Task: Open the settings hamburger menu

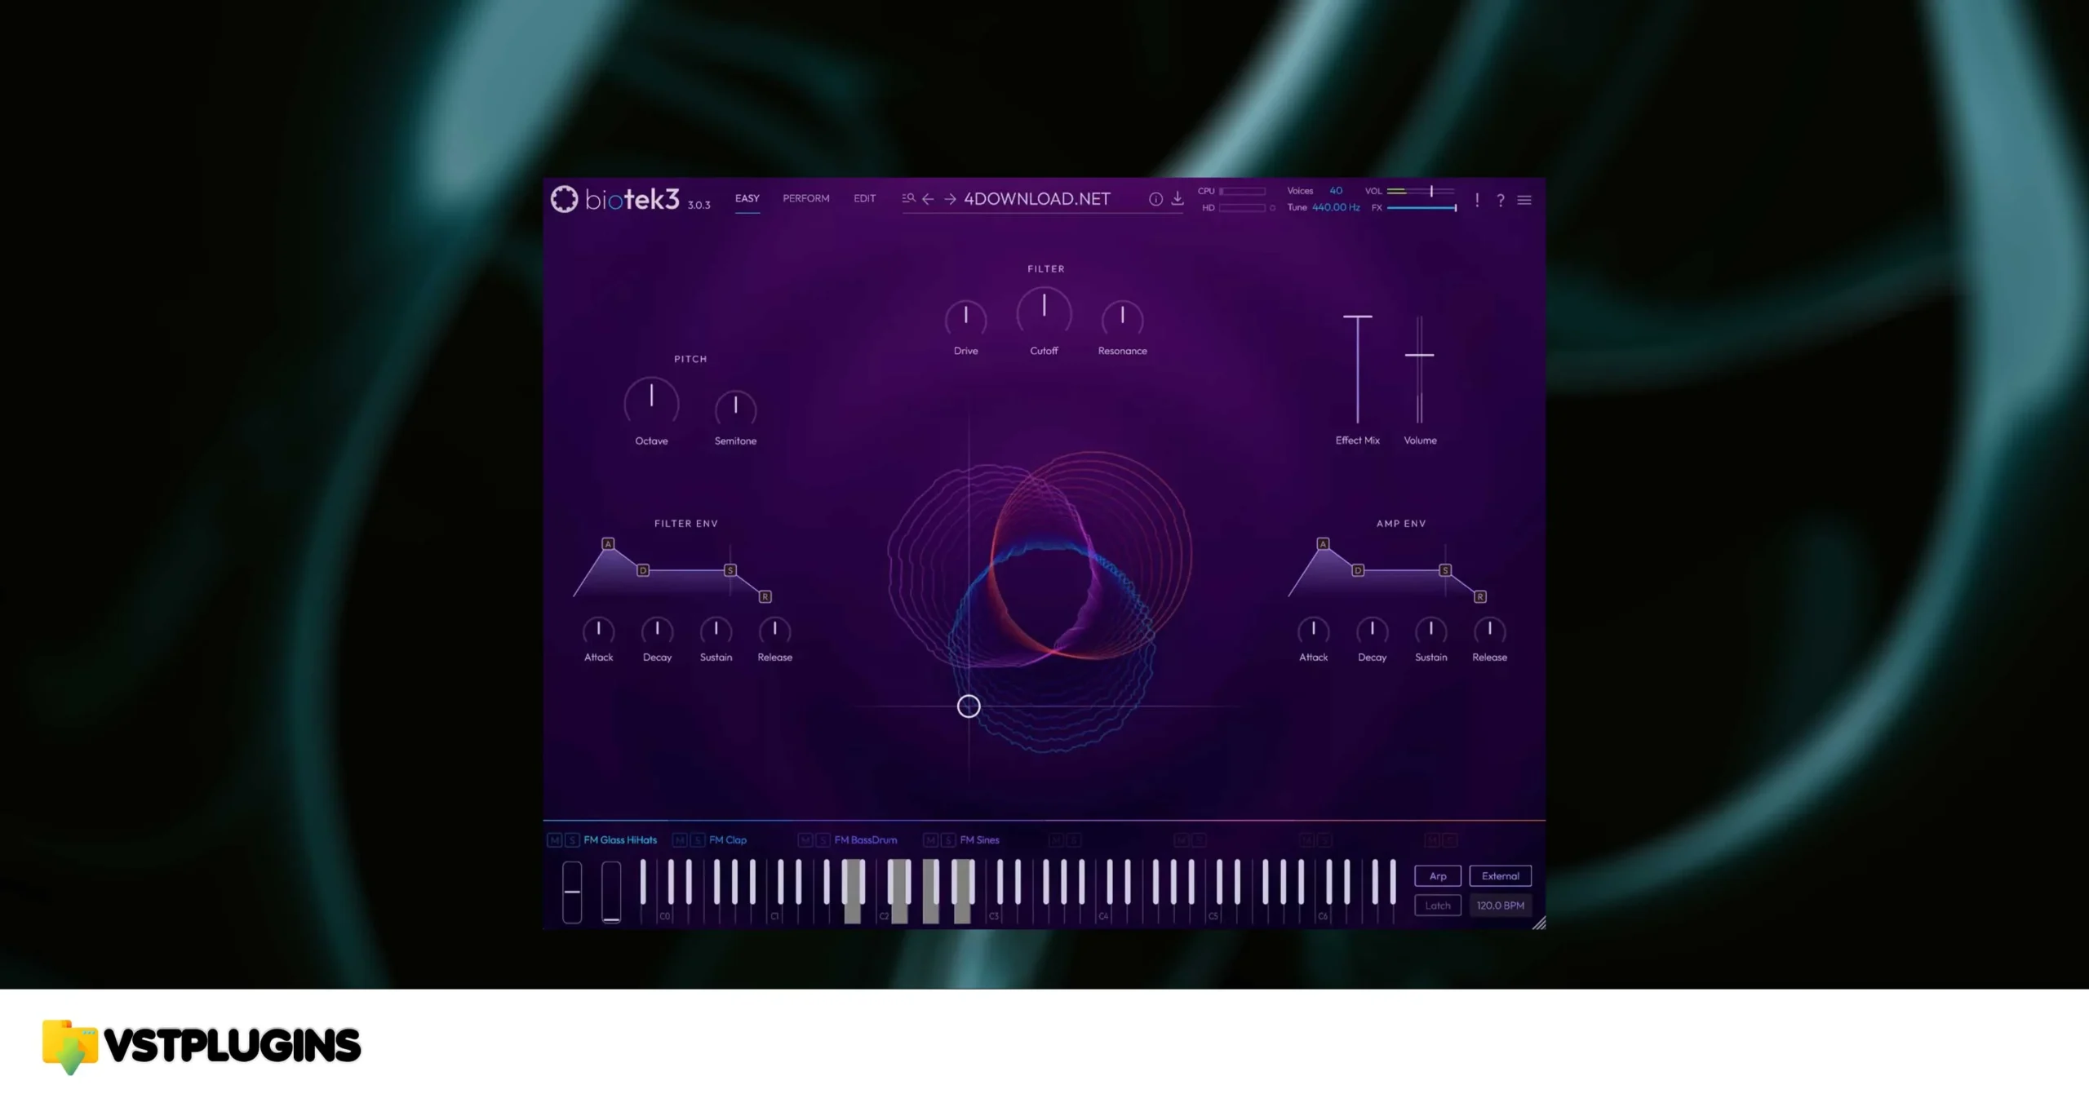Action: 1524,199
